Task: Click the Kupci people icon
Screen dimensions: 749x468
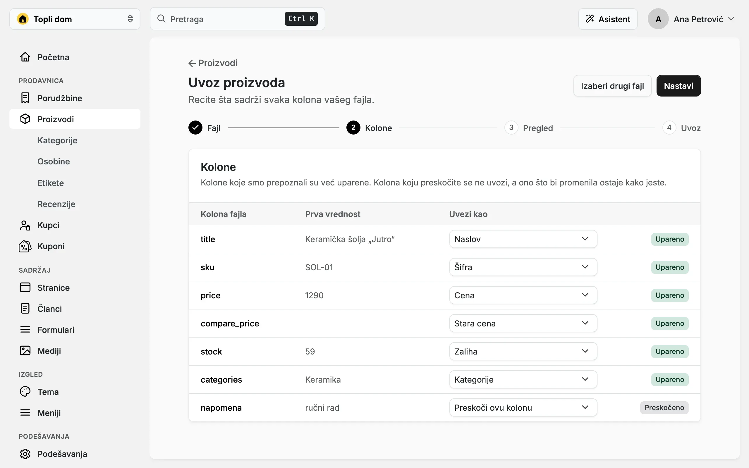Action: (25, 225)
